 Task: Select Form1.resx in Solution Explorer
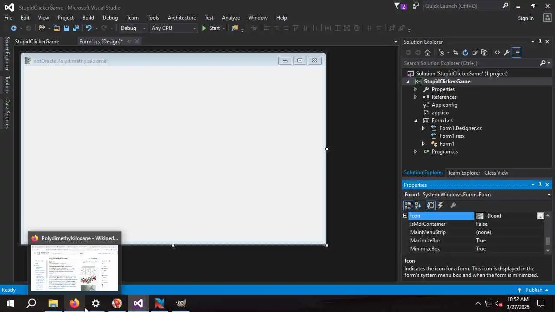pos(452,136)
